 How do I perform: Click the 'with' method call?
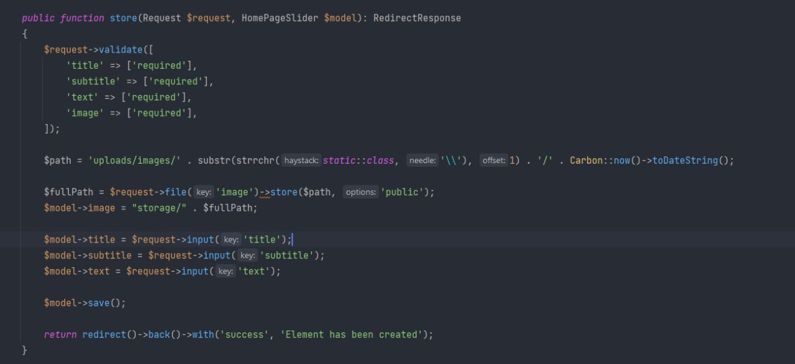point(203,334)
